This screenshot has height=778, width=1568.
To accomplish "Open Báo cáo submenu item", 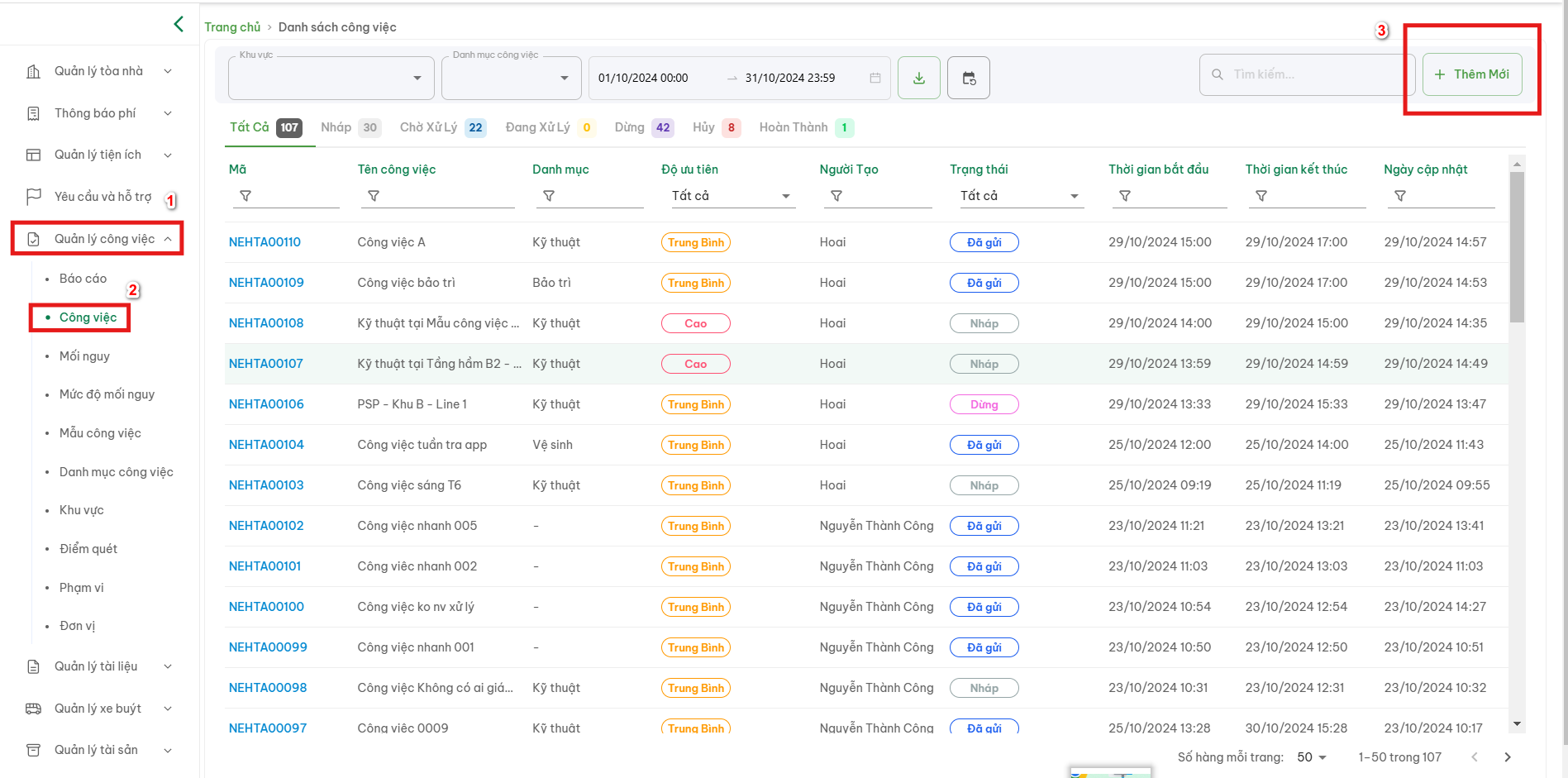I will point(83,279).
